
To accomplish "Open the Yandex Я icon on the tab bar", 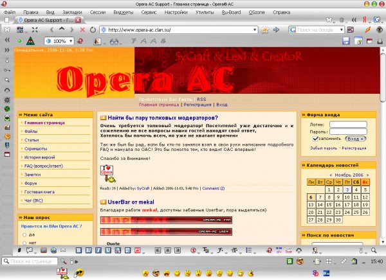I will coord(364,20).
